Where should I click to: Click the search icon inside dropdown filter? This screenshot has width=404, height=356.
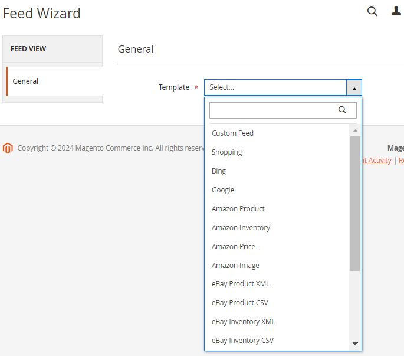tap(342, 110)
